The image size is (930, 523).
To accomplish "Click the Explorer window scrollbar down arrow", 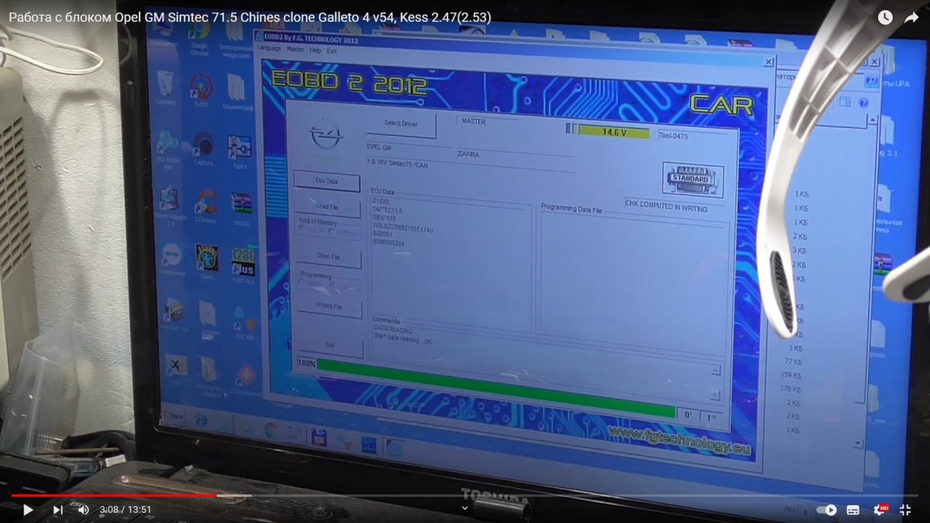I will click(858, 445).
